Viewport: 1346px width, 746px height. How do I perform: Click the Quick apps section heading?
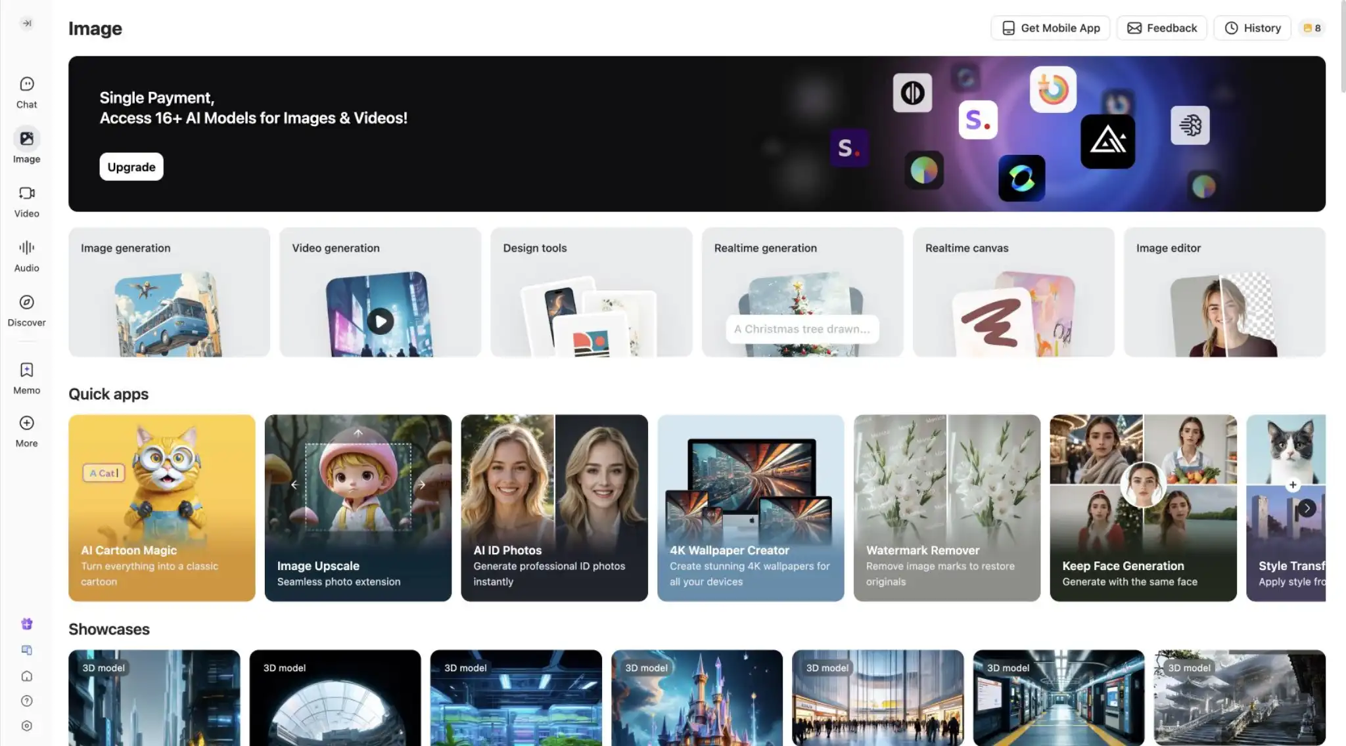click(108, 394)
